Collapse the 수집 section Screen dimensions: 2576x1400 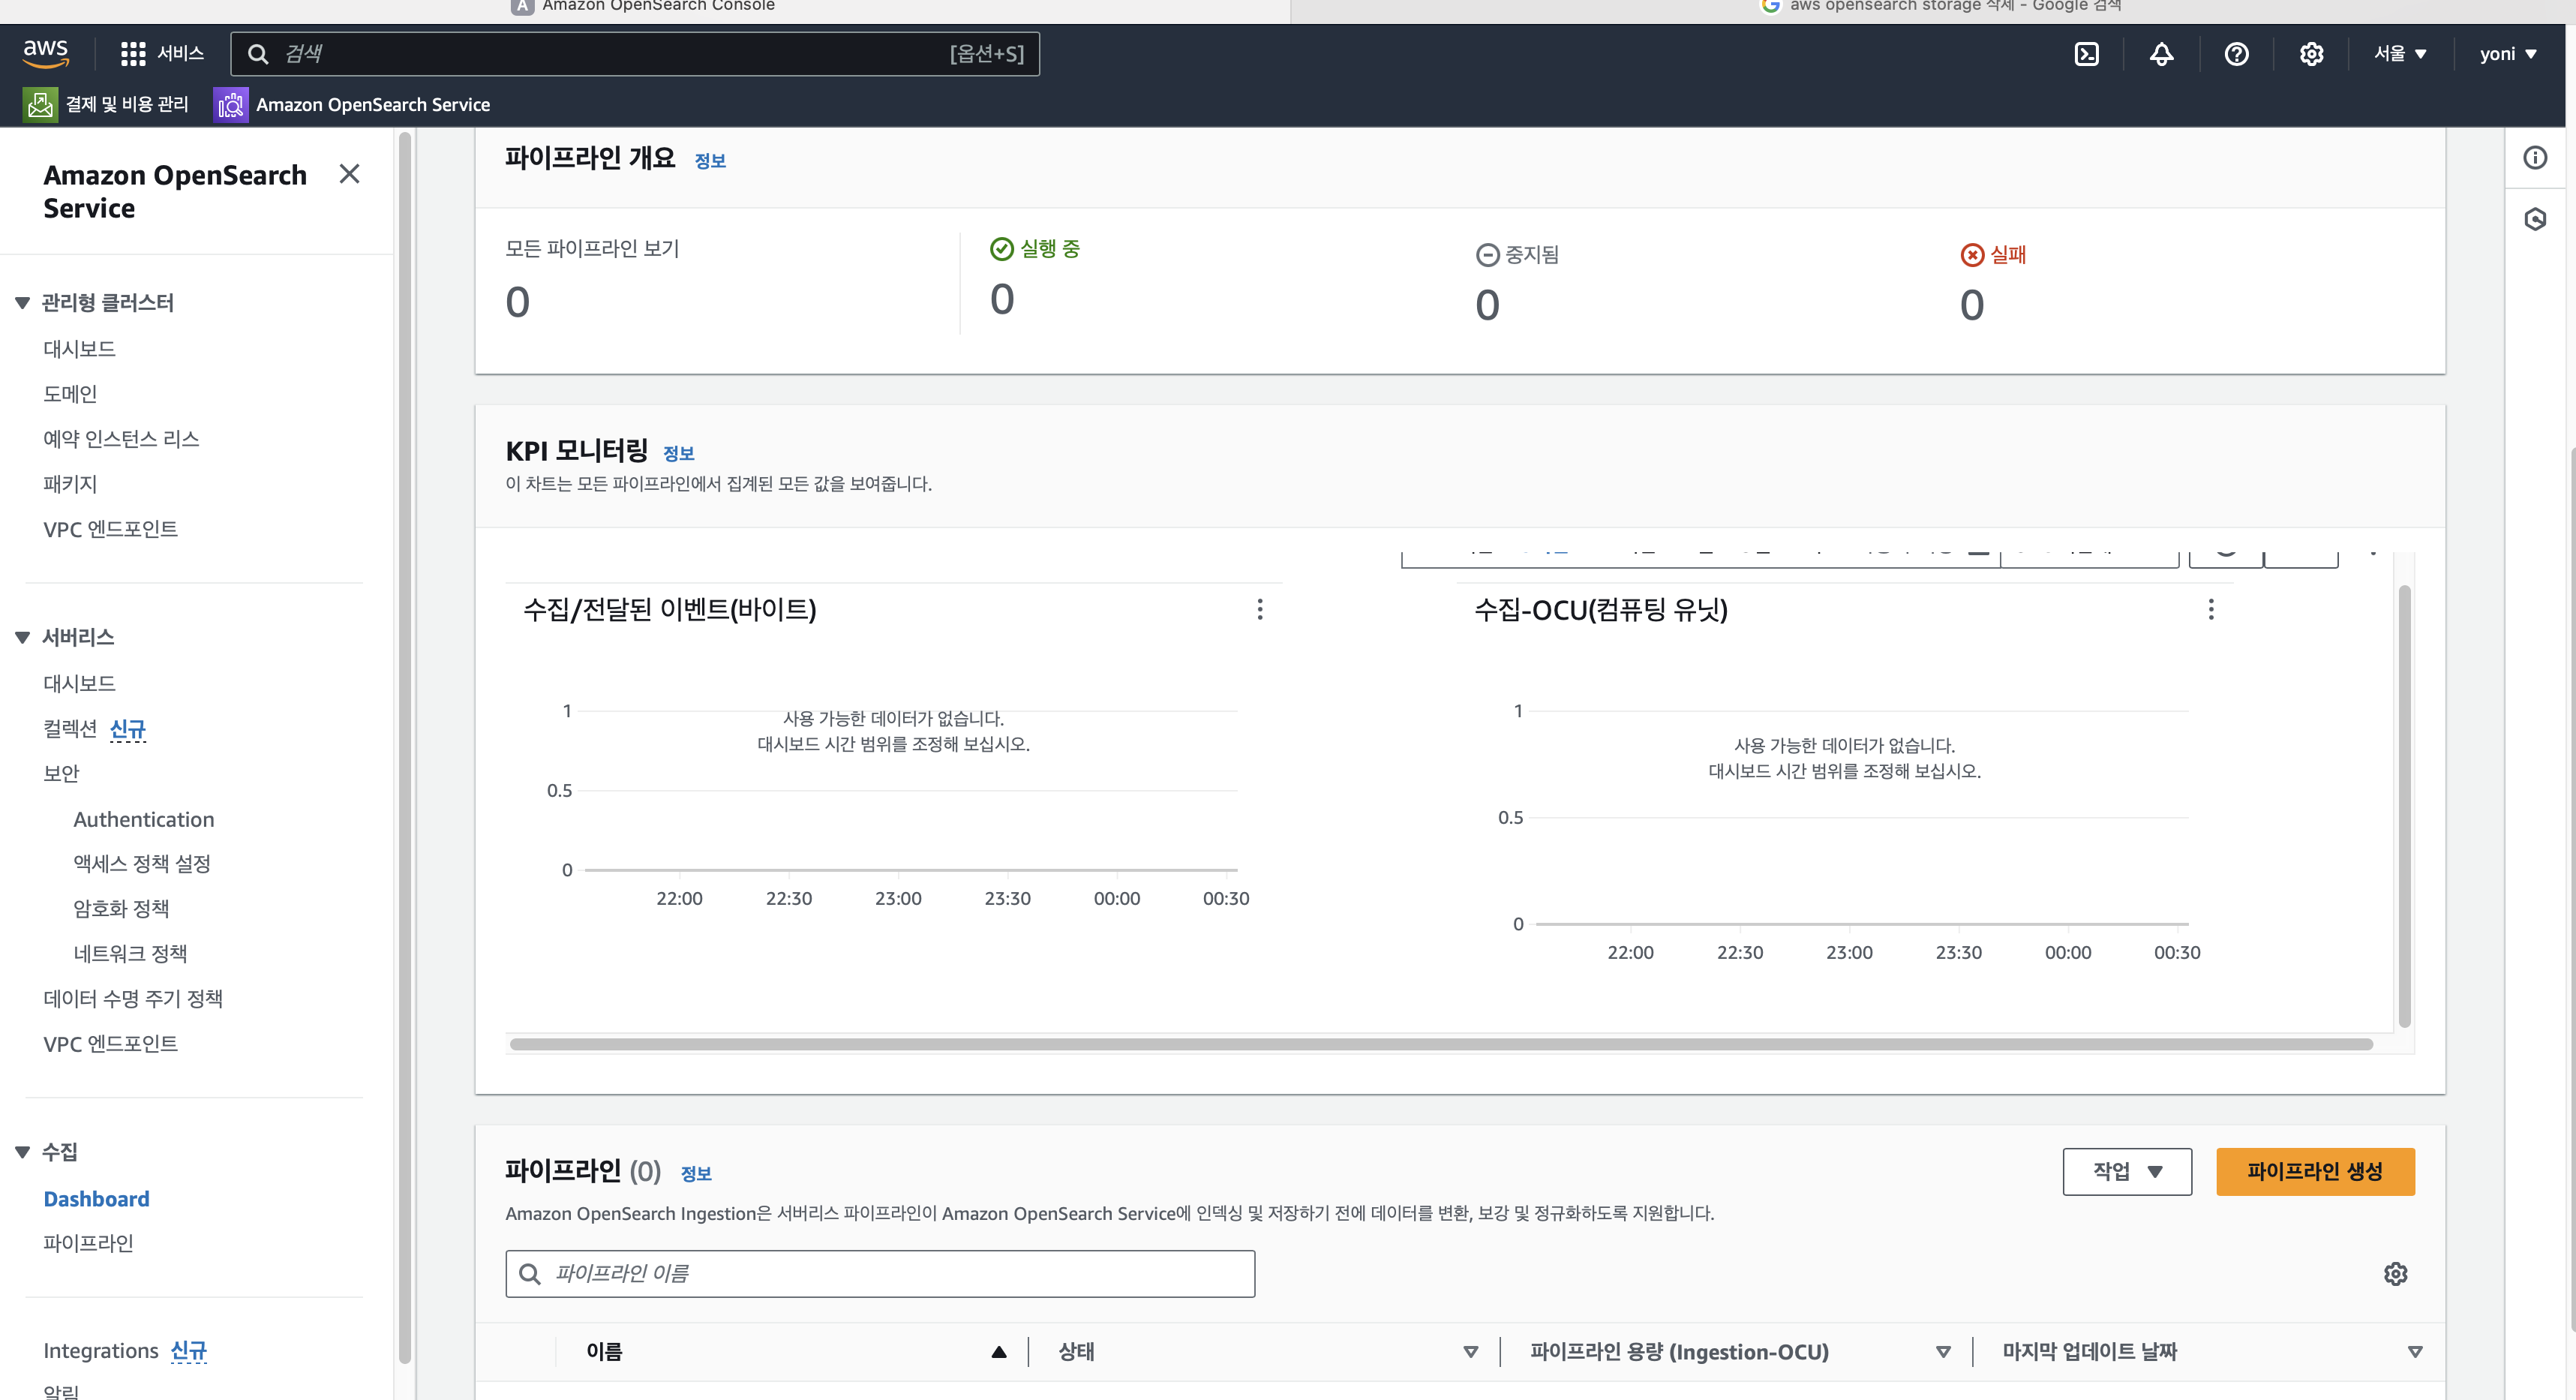point(22,1152)
